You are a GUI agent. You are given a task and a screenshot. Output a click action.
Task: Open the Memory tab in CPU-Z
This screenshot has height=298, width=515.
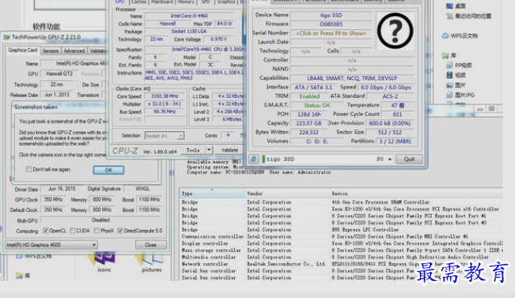click(x=186, y=2)
